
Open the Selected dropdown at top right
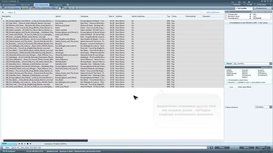tap(239, 5)
